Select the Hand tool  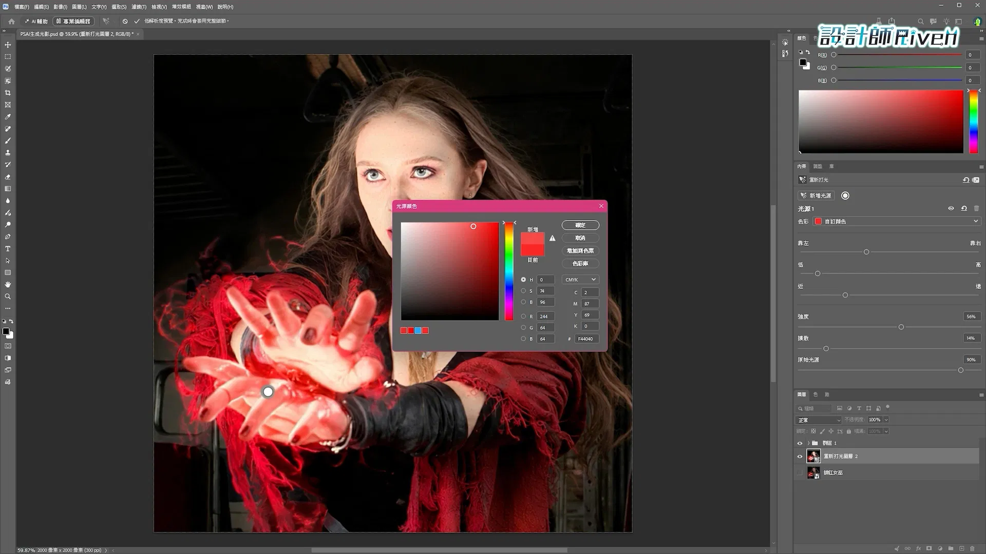pos(8,285)
